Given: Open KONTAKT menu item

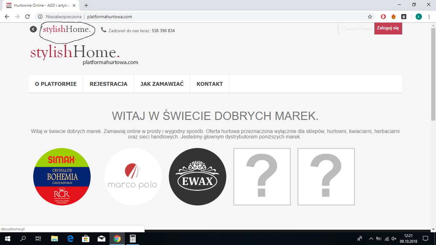Looking at the screenshot, I should tap(210, 84).
